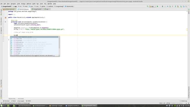Choose GlideTrace from the completion list
The height and width of the screenshot is (107, 190).
point(34,51)
